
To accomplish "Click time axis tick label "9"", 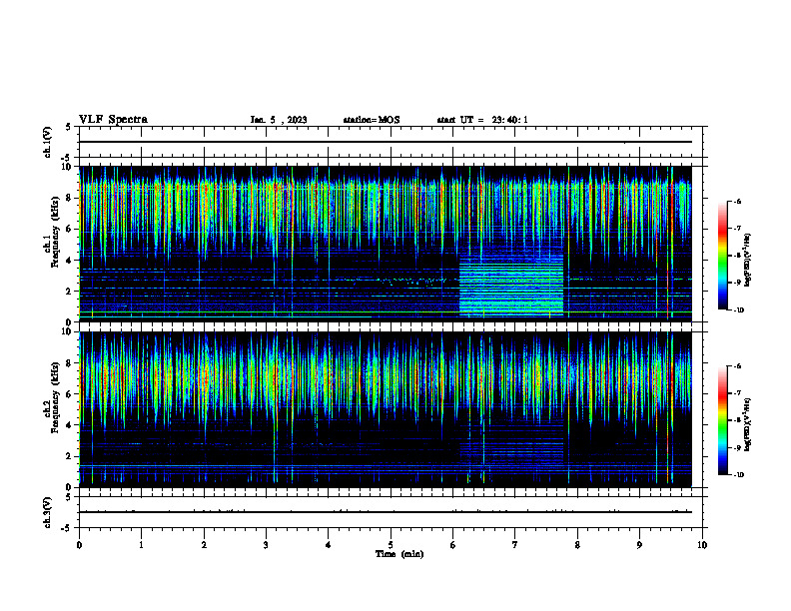I will pos(639,545).
